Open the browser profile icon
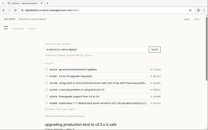 click(x=198, y=10)
